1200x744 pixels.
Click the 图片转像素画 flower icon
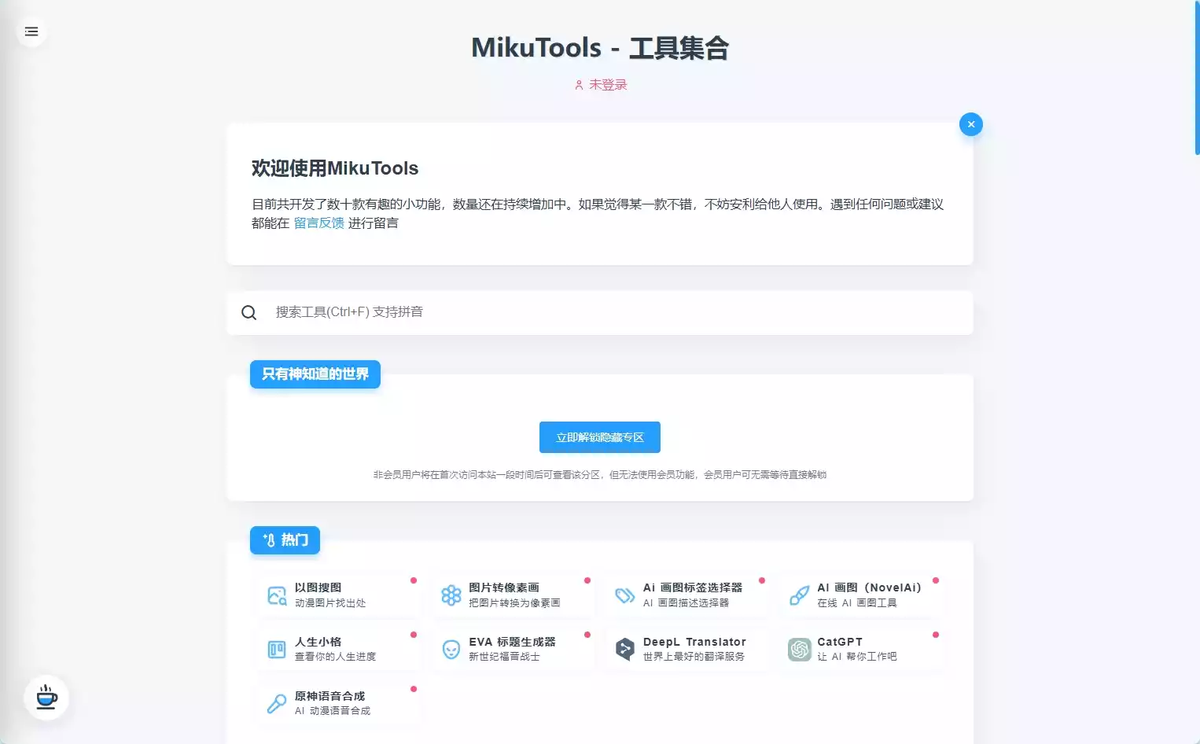[451, 595]
